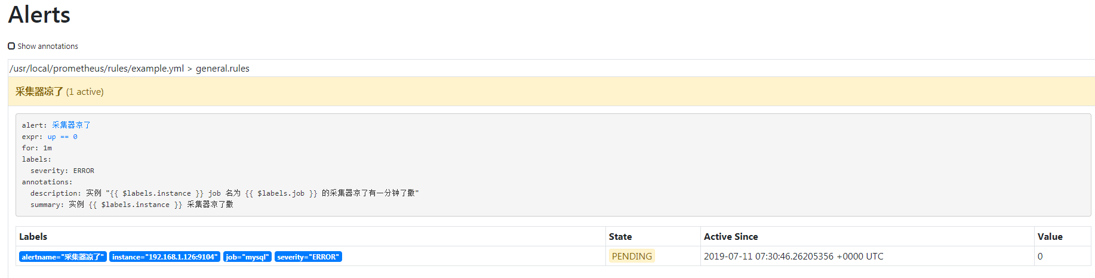Click the Active Since timestamp cell
This screenshot has width=1095, height=278.
pyautogui.click(x=793, y=257)
